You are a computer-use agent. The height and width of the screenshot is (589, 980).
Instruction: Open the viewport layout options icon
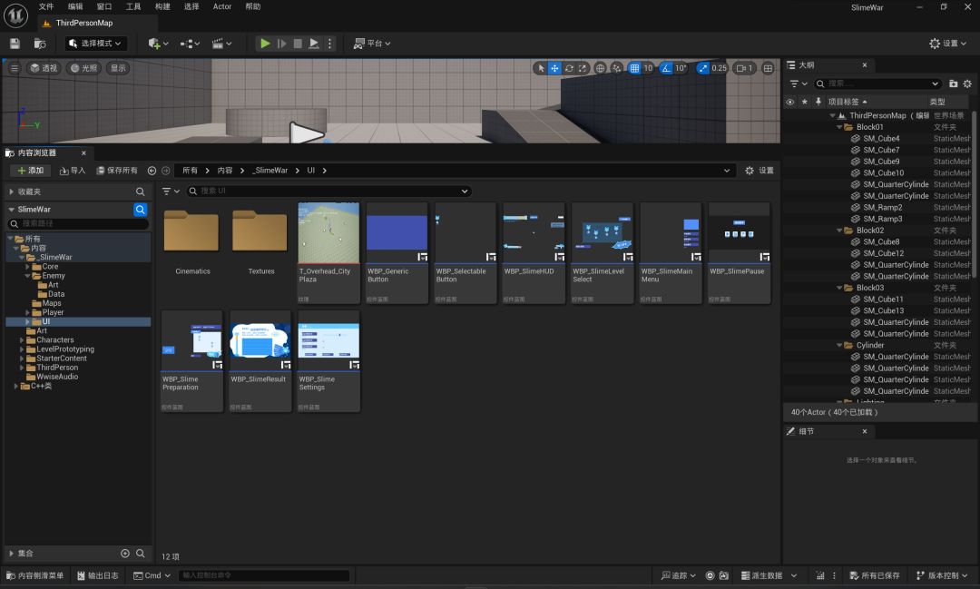[769, 68]
